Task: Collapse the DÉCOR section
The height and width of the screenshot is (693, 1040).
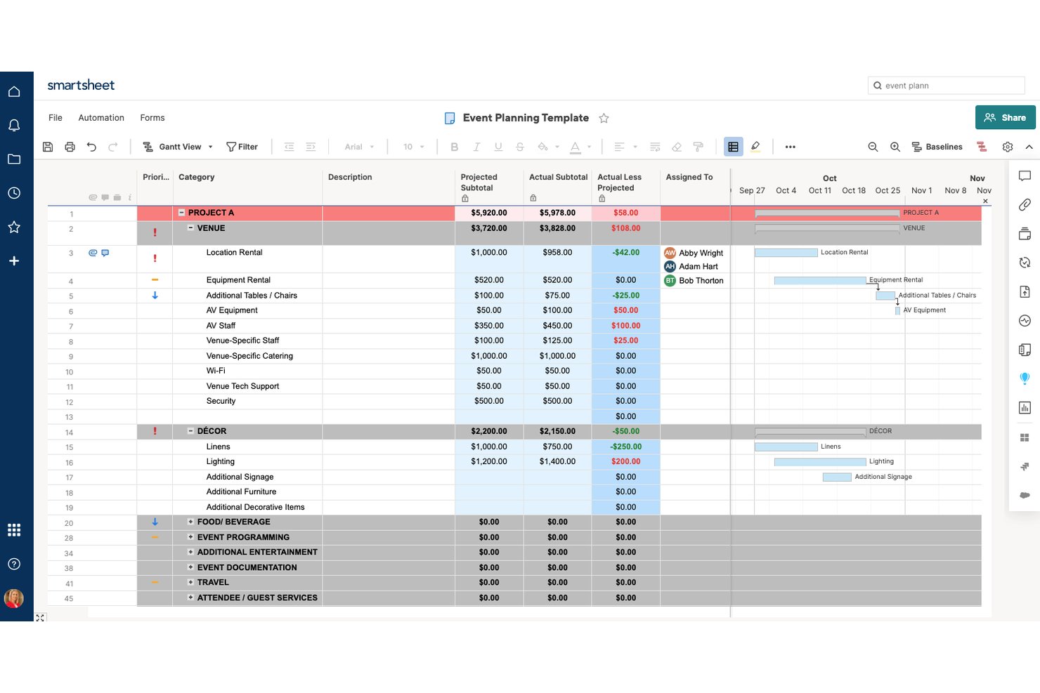Action: tap(190, 430)
